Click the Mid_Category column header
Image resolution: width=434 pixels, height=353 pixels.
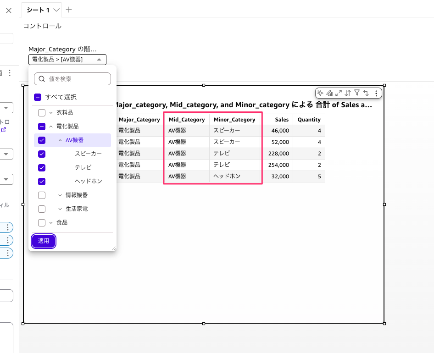point(187,120)
